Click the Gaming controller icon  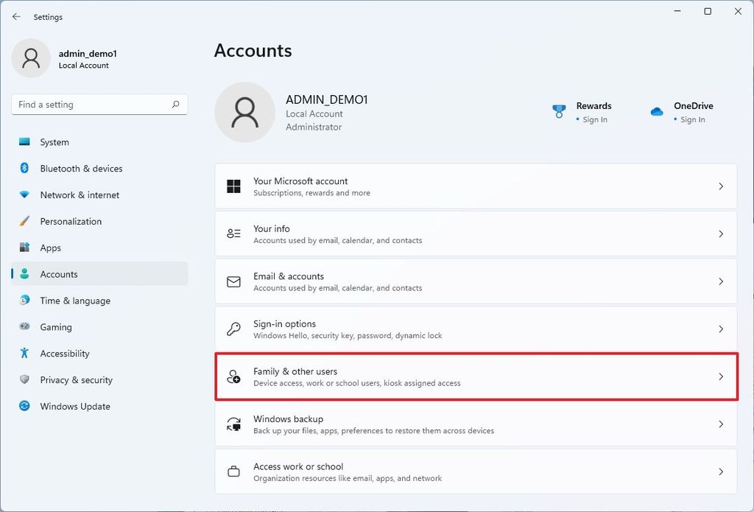tap(24, 327)
